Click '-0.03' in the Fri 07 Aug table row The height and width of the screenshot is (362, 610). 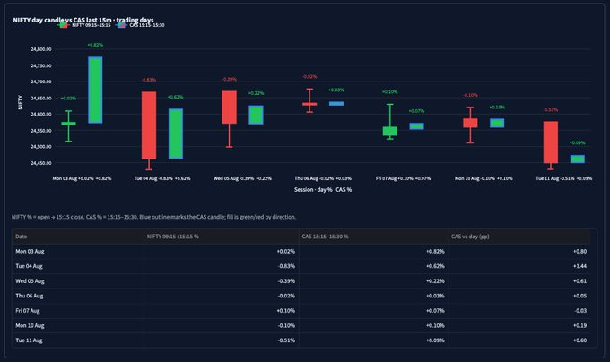(x=580, y=310)
